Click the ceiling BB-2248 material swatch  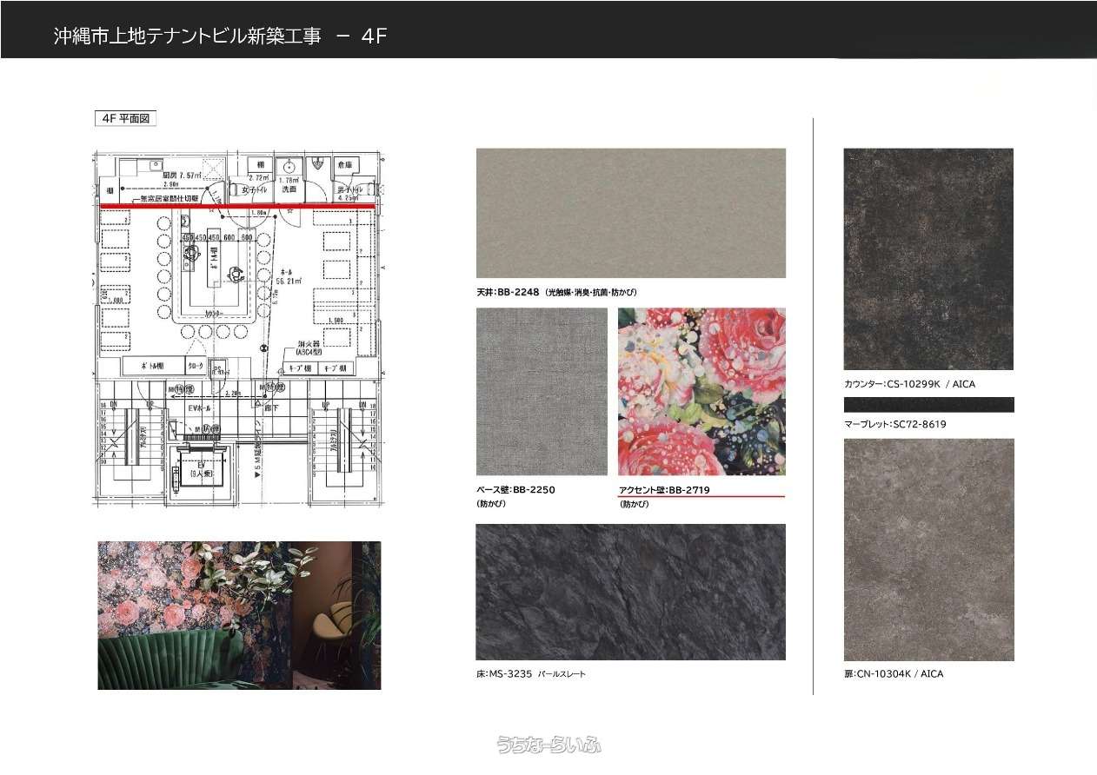point(630,213)
